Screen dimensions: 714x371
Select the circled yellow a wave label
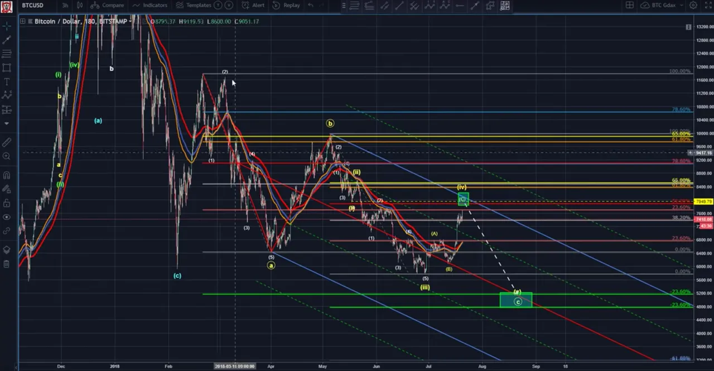click(271, 266)
